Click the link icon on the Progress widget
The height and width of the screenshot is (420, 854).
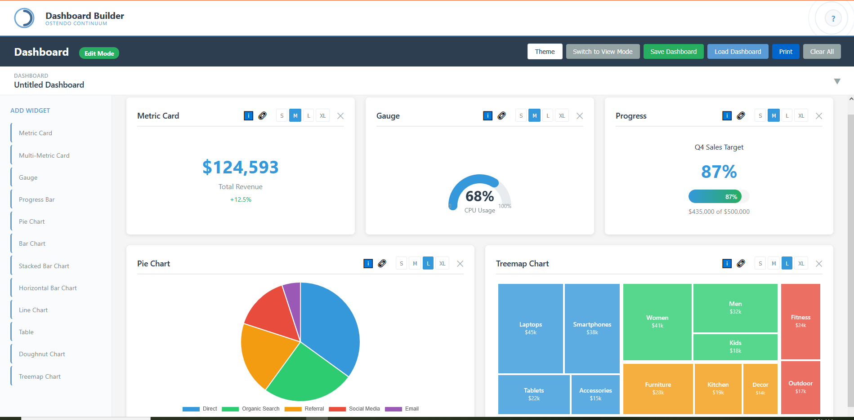click(x=741, y=115)
